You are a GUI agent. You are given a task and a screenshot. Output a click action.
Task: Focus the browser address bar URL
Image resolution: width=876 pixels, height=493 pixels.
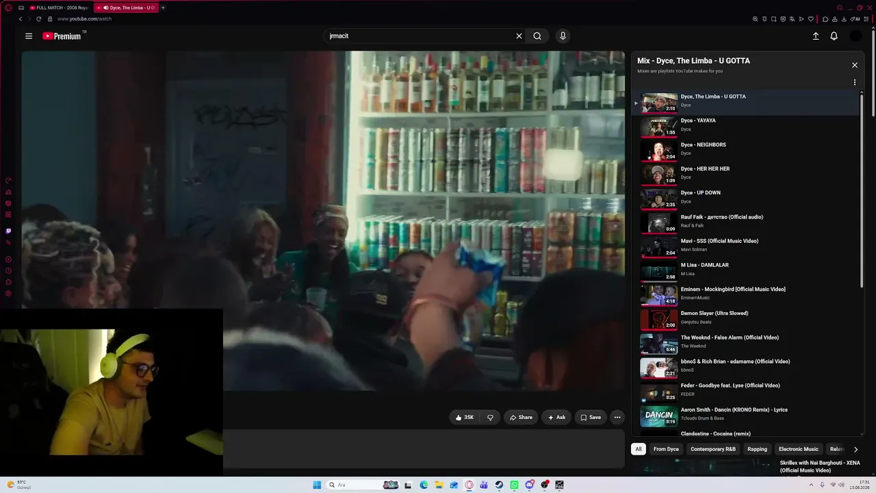pos(84,18)
